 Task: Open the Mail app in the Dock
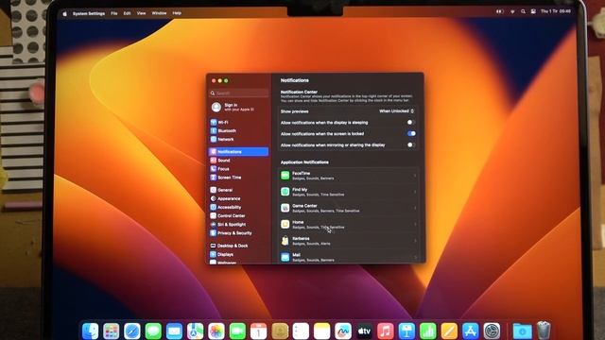(x=174, y=331)
